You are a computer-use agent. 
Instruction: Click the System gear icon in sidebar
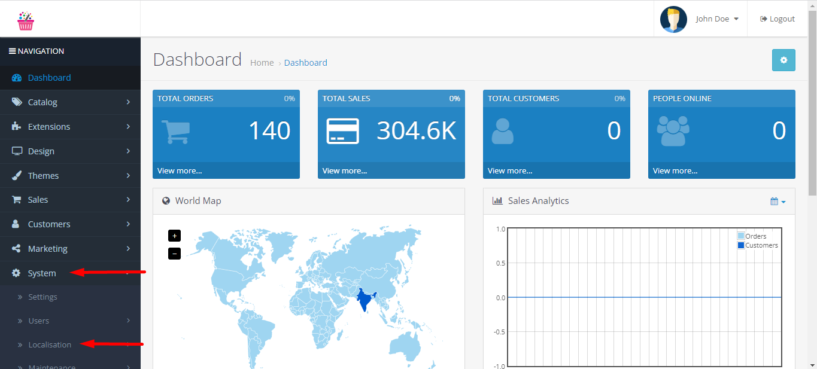[17, 273]
